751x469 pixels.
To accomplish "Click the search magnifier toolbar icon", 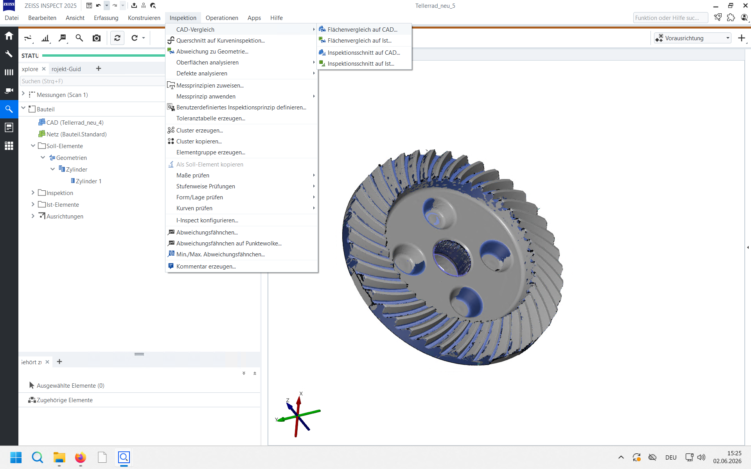I will [79, 38].
